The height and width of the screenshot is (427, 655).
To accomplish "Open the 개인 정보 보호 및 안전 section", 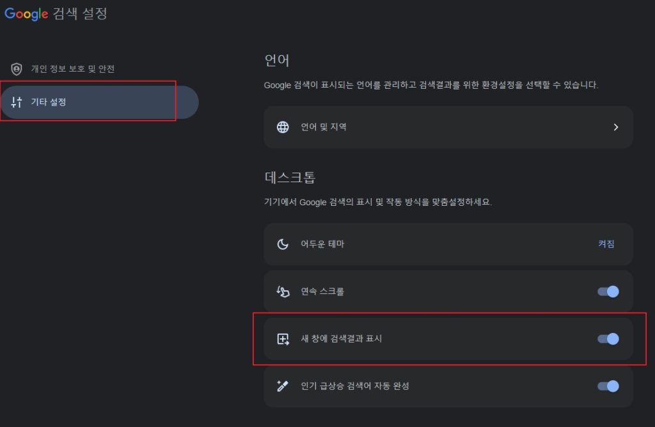I will [73, 69].
